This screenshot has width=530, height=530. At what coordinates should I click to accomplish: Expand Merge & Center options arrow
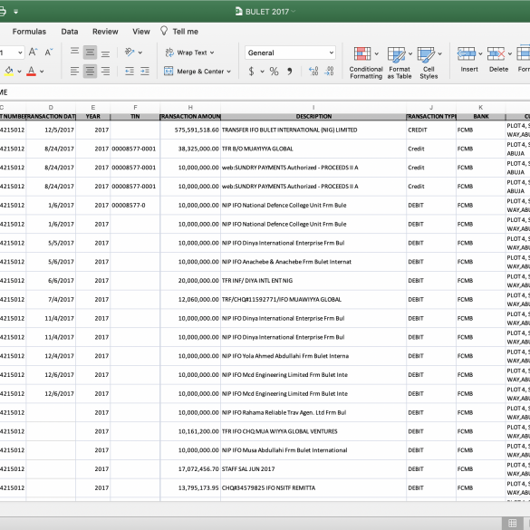coord(229,72)
